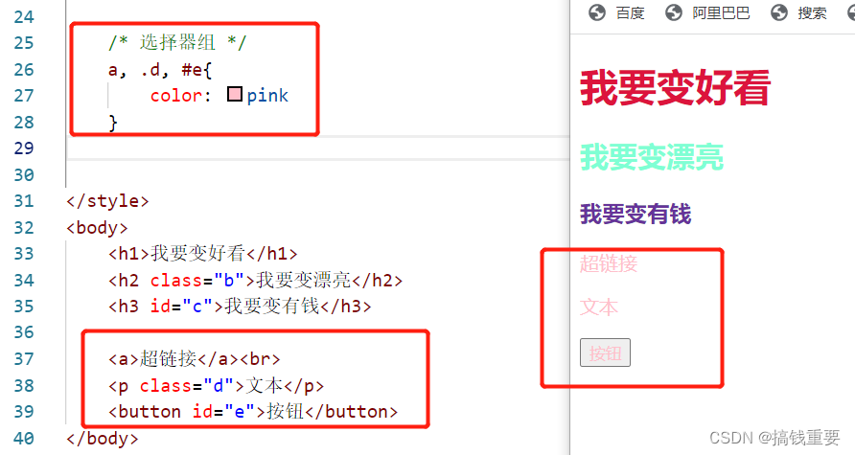Click line number 34 in the gutter

tap(23, 280)
